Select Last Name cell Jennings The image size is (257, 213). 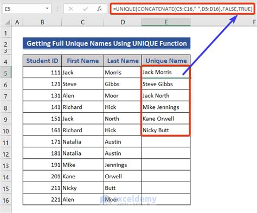point(123,165)
